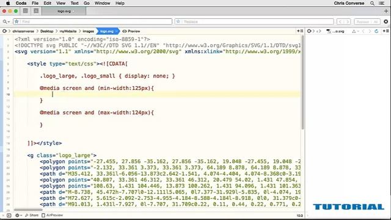Click the star icon in Find field
The height and width of the screenshot is (220, 391).
16,22
